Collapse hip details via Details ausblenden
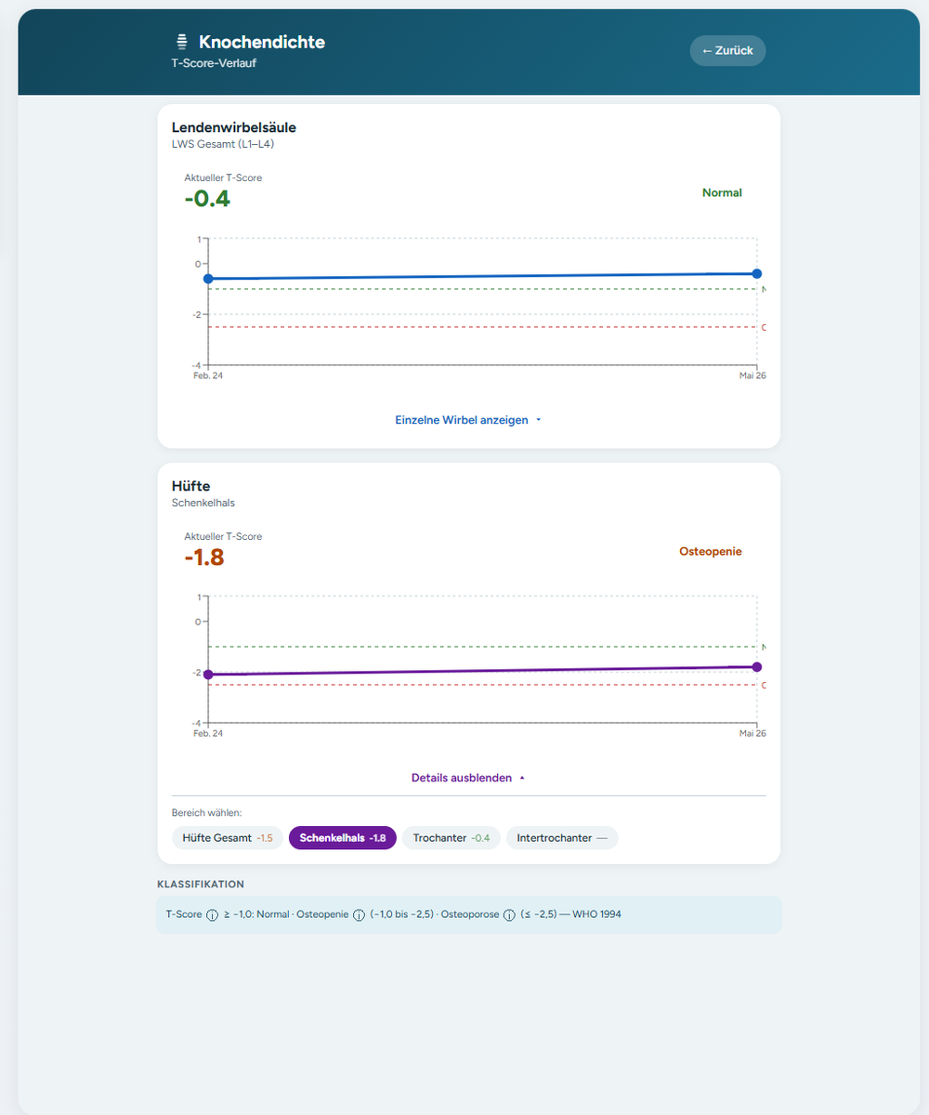Screen dimensions: 929x1115 click(468, 778)
